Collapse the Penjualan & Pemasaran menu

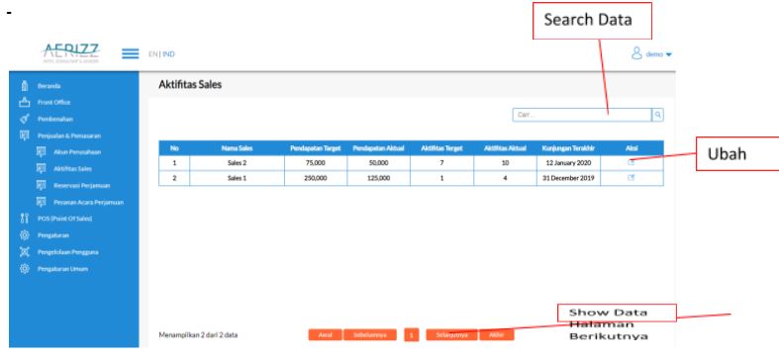69,135
